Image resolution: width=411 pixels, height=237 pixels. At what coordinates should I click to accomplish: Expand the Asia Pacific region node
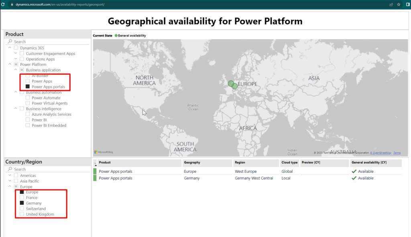pos(10,181)
